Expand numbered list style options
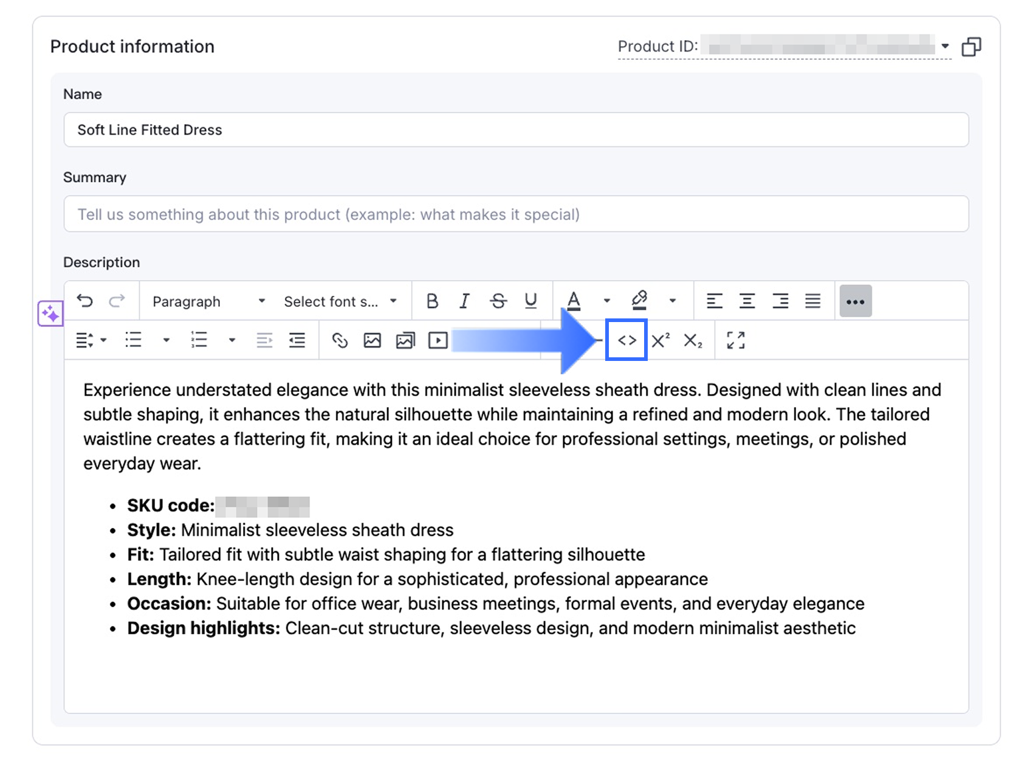 [232, 340]
